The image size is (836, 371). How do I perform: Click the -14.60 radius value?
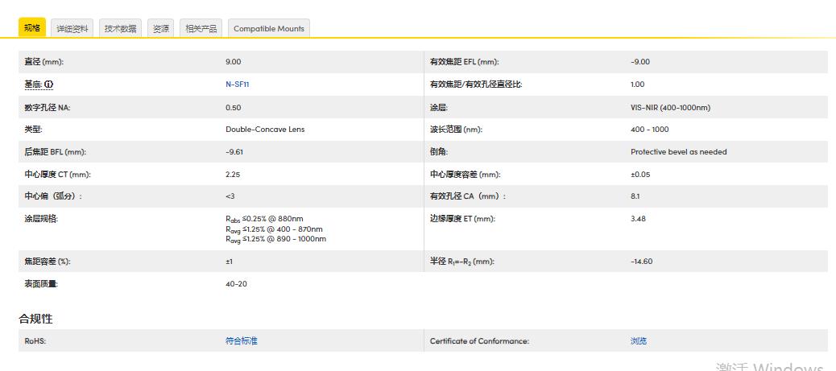click(641, 262)
